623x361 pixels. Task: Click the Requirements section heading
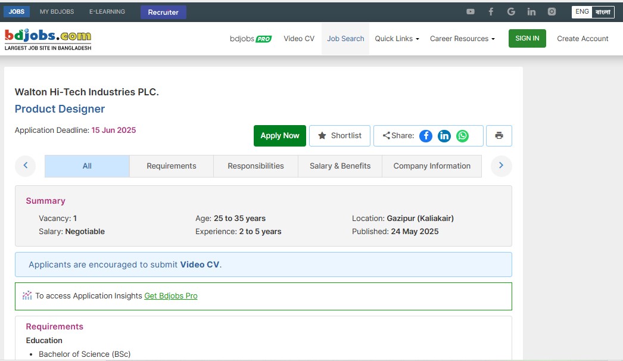pyautogui.click(x=54, y=326)
